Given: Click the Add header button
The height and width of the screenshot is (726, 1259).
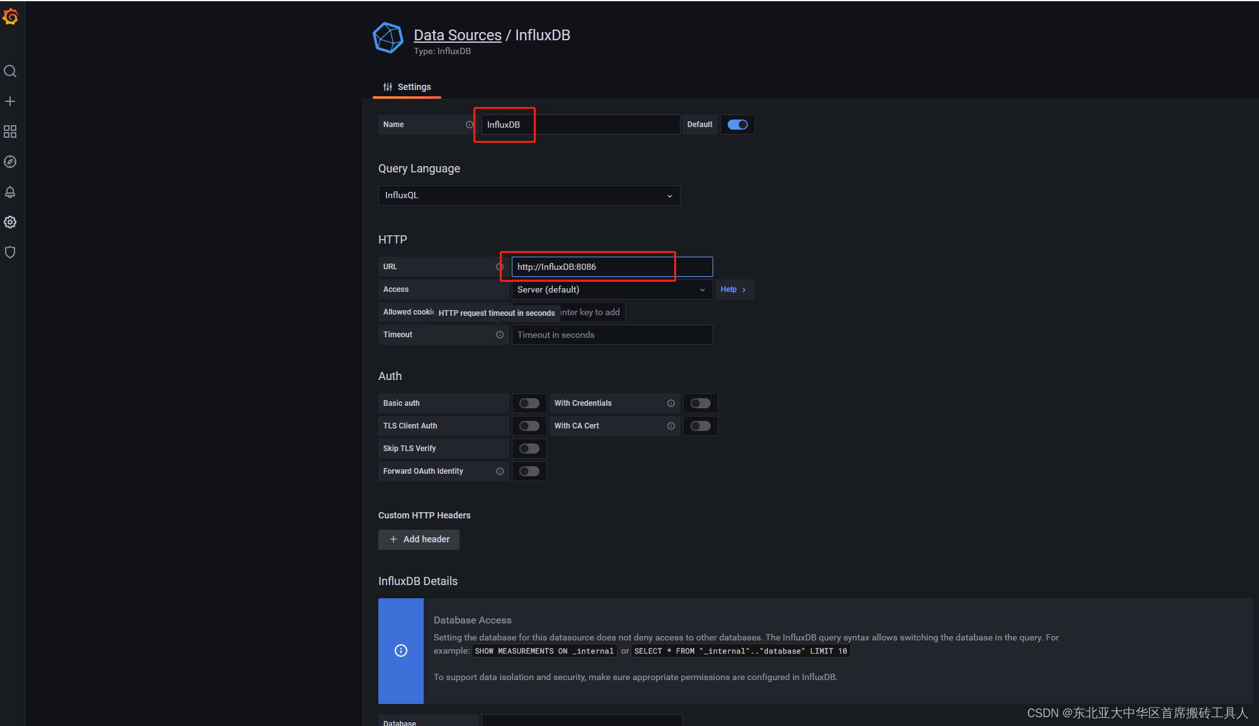Looking at the screenshot, I should pyautogui.click(x=419, y=539).
